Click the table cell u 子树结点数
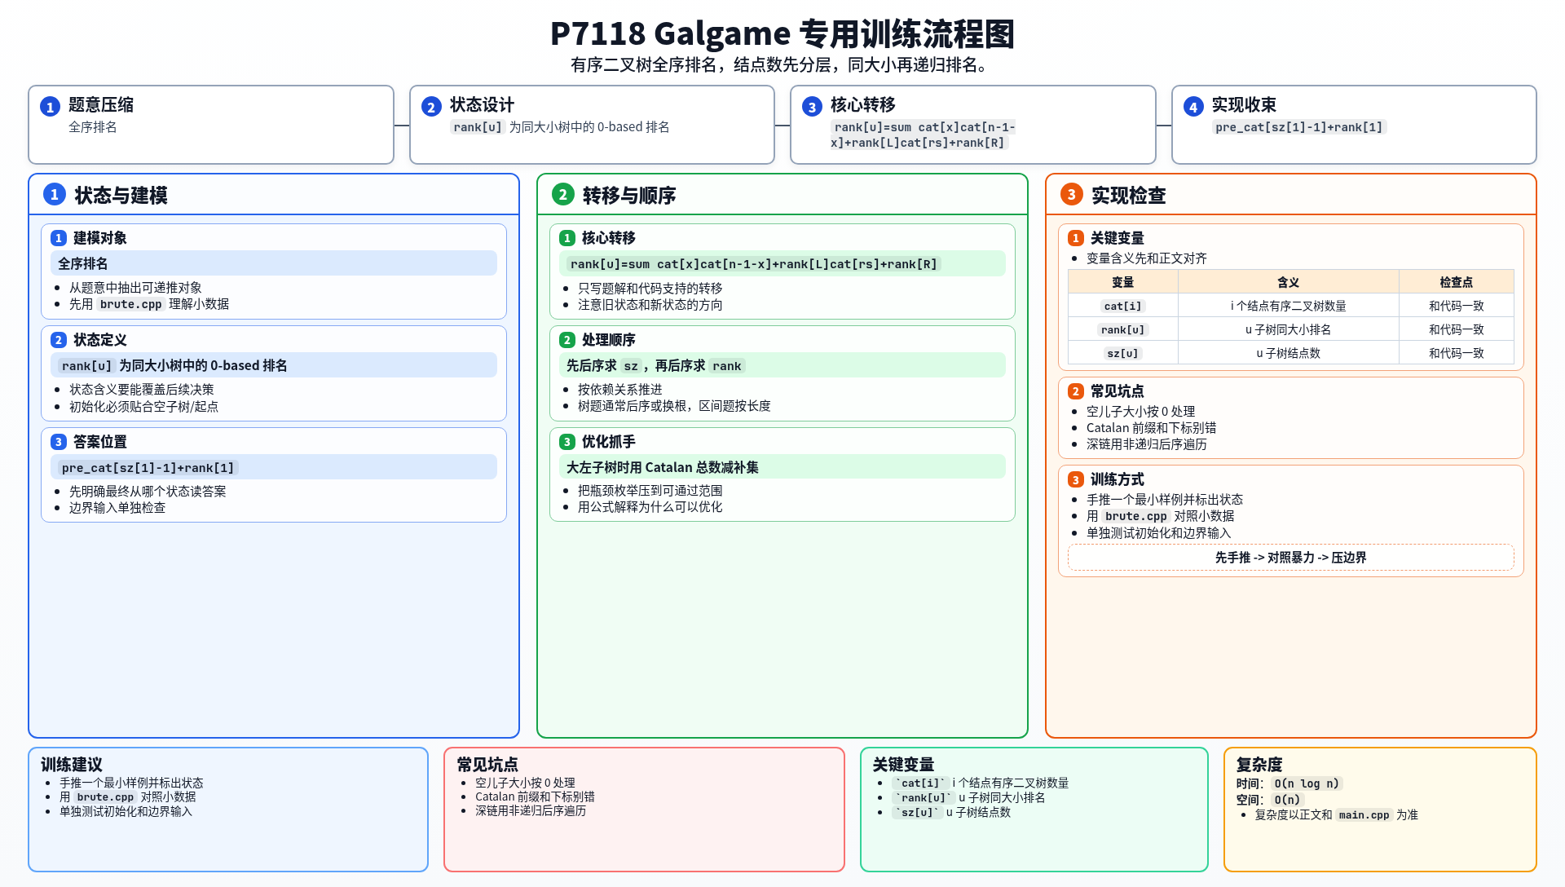This screenshot has width=1565, height=887. tap(1289, 353)
